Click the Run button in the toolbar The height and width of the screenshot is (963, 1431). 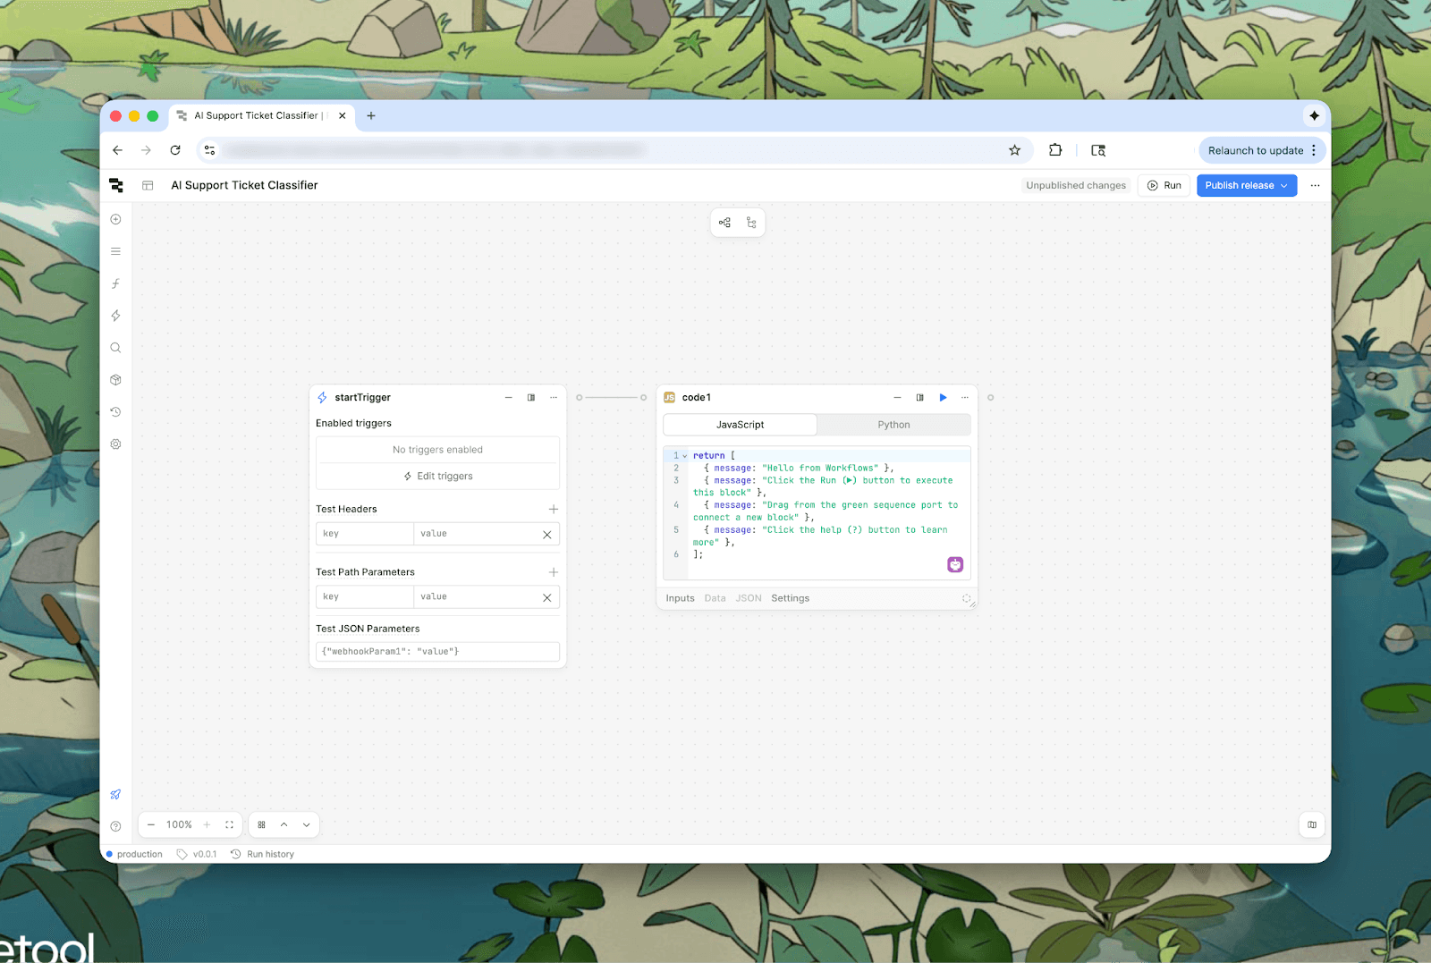1164,185
